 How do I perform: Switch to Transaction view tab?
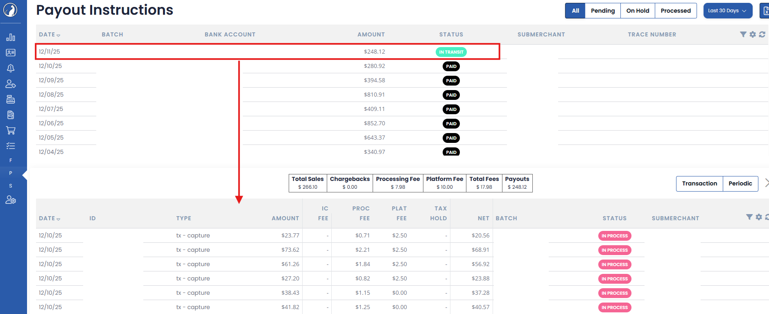point(699,183)
